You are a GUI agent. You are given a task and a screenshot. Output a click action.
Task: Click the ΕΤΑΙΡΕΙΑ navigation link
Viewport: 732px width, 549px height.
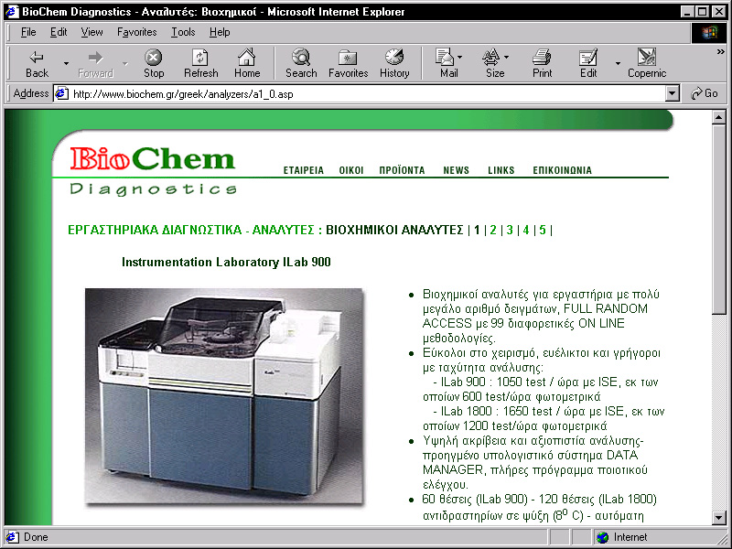point(304,170)
